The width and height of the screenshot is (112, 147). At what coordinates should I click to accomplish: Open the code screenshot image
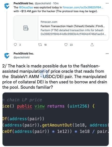tap(56, 119)
